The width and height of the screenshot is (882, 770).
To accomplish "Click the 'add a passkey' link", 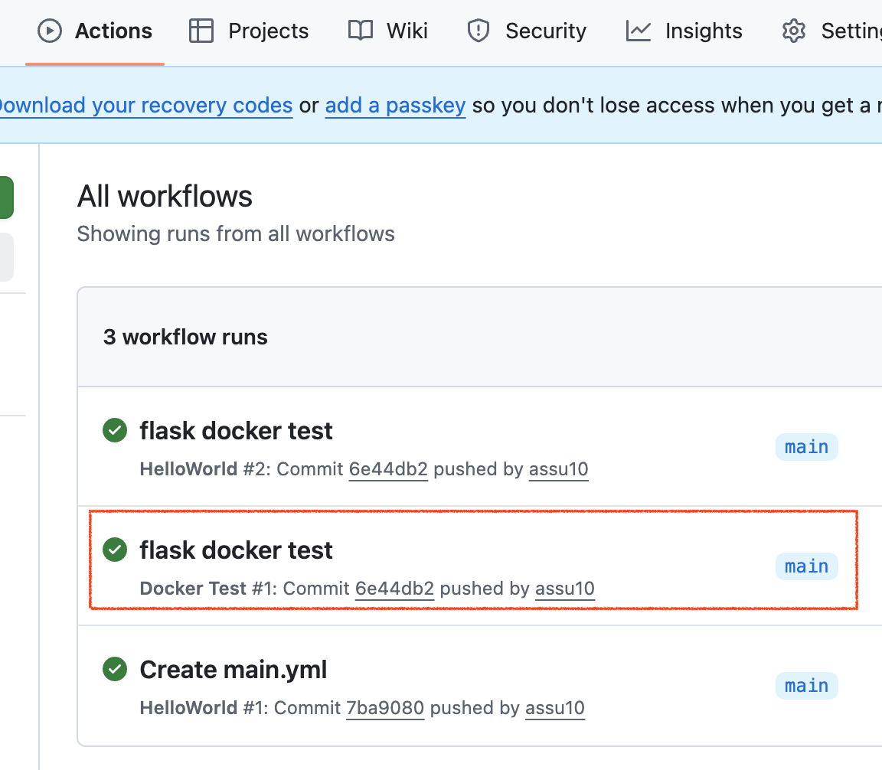I will tap(395, 105).
